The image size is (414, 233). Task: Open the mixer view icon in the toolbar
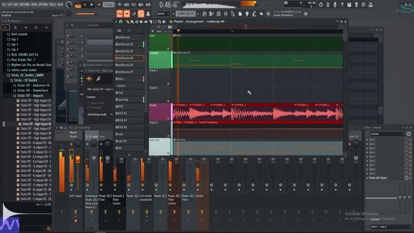point(226,14)
